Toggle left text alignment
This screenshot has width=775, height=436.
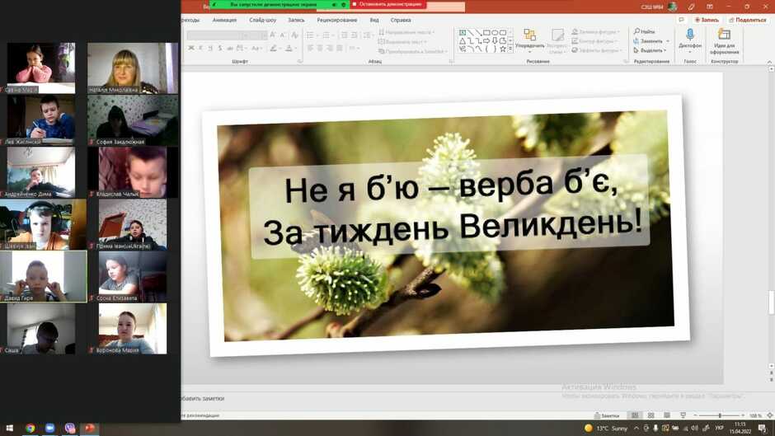[310, 48]
